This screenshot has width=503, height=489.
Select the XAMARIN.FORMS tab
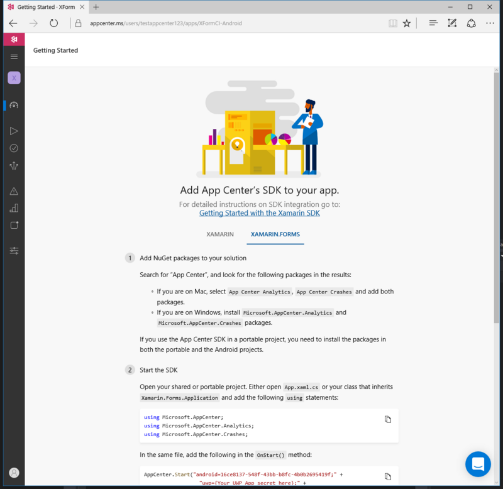(275, 234)
